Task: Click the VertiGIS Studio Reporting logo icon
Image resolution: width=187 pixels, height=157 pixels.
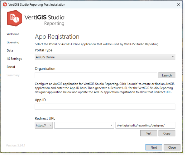Action: (x=14, y=19)
